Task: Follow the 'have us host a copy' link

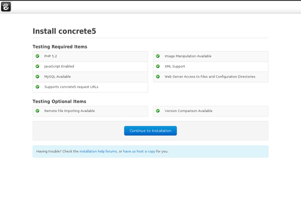Action: [x=139, y=151]
